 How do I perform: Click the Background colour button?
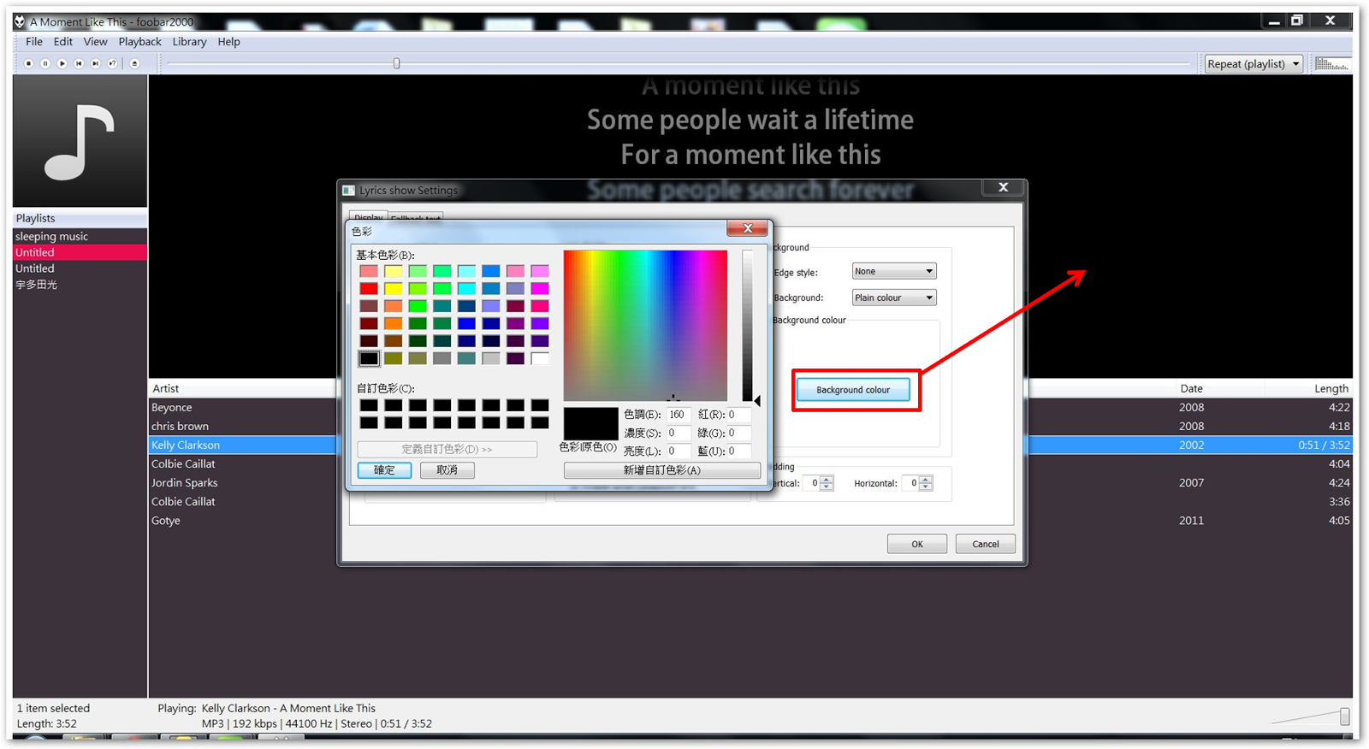coord(853,390)
